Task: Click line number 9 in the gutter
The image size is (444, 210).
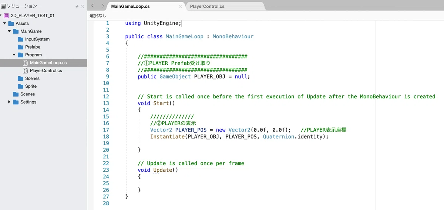Action: point(108,77)
